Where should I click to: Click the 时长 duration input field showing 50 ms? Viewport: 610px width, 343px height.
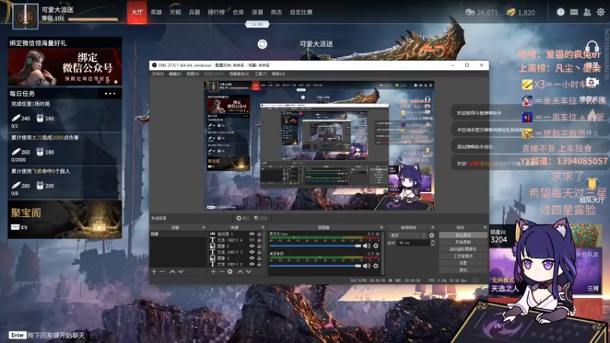(x=413, y=242)
